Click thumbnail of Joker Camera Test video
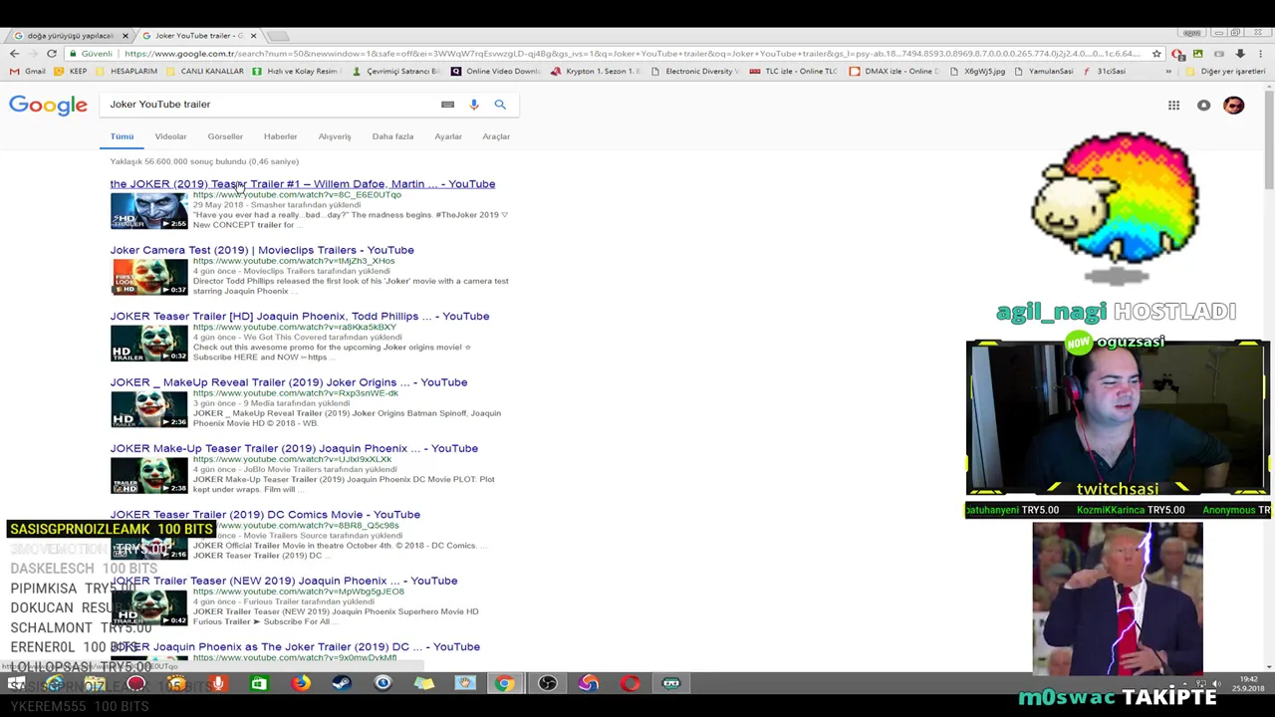This screenshot has height=717, width=1275. pos(148,277)
